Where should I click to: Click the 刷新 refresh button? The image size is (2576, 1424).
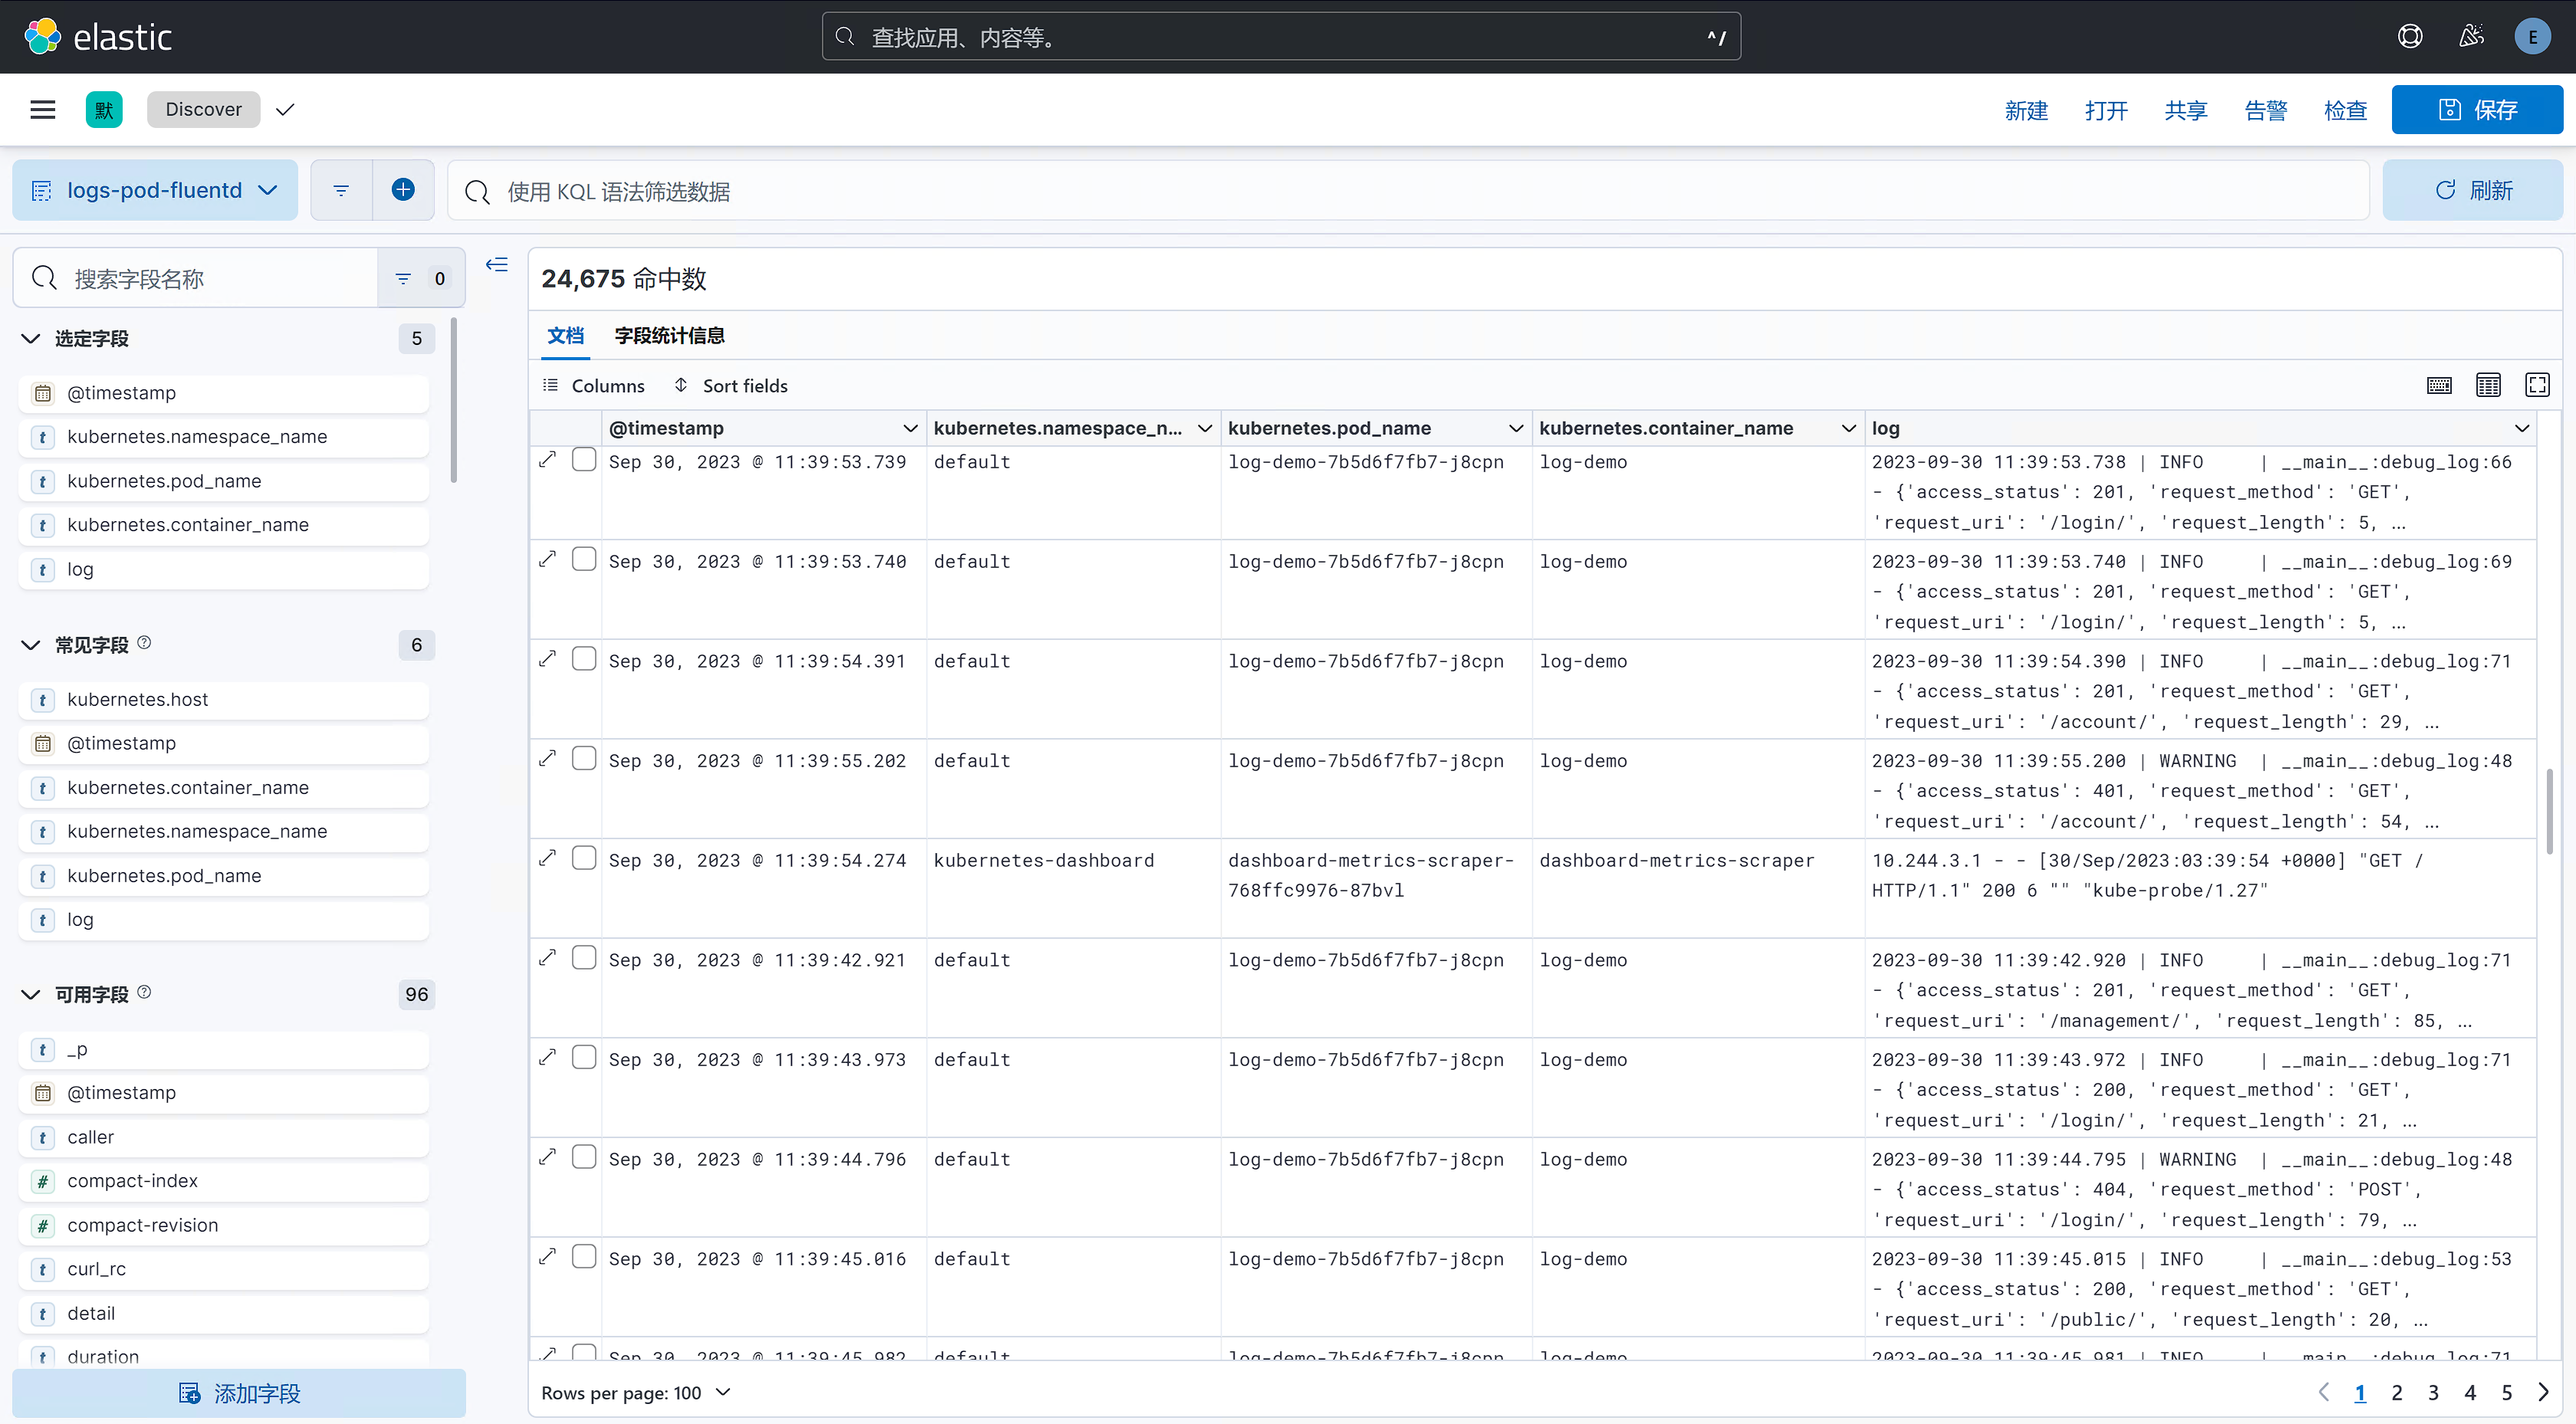pyautogui.click(x=2472, y=190)
